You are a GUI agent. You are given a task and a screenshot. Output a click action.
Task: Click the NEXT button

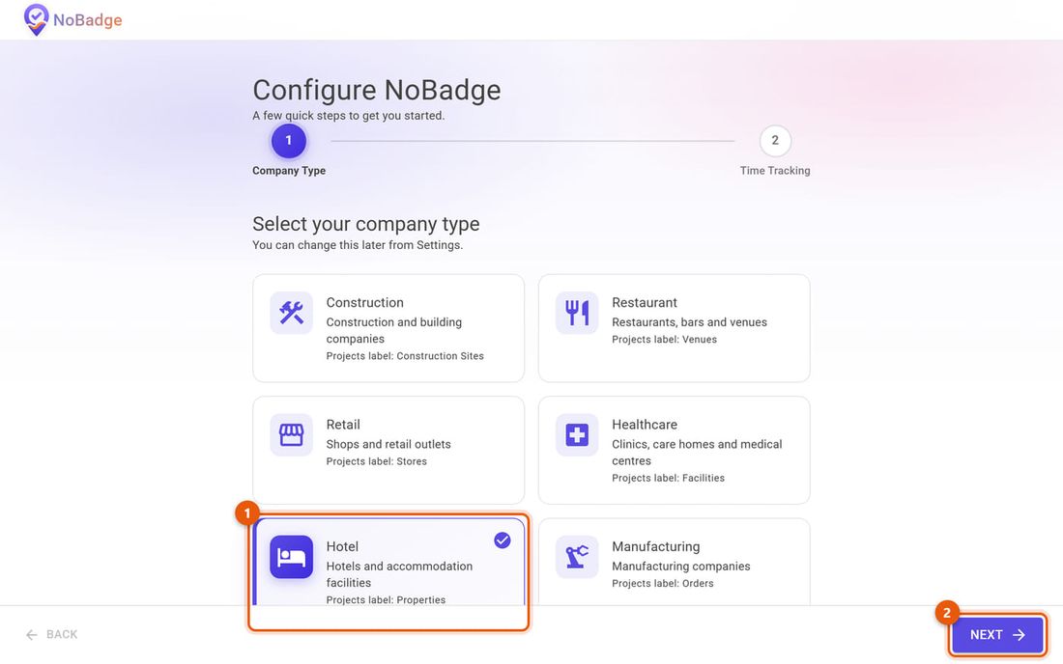997,635
